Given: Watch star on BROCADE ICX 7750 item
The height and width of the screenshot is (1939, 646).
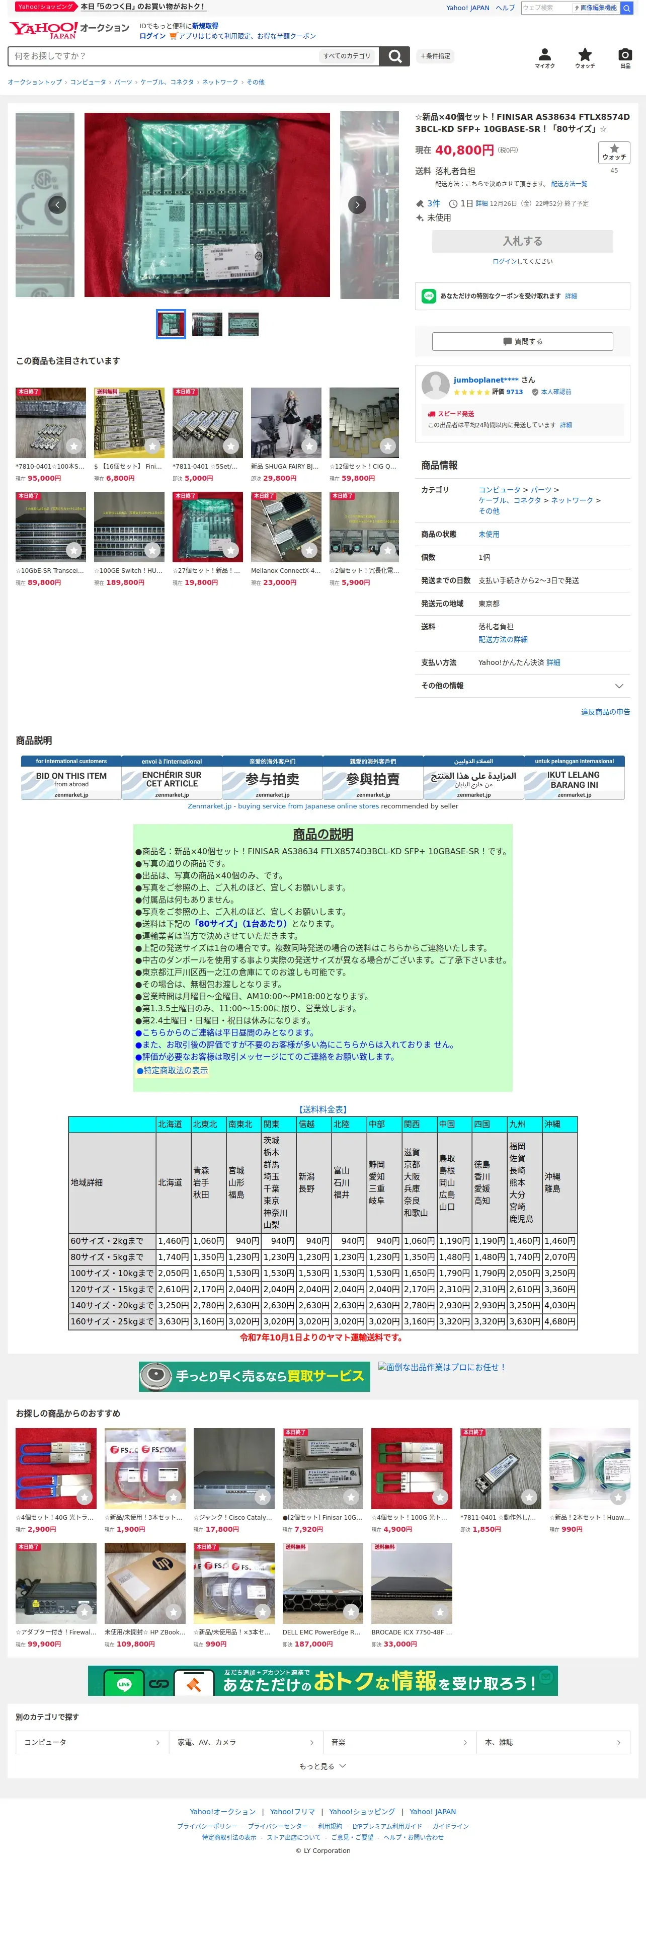Looking at the screenshot, I should [x=440, y=1612].
